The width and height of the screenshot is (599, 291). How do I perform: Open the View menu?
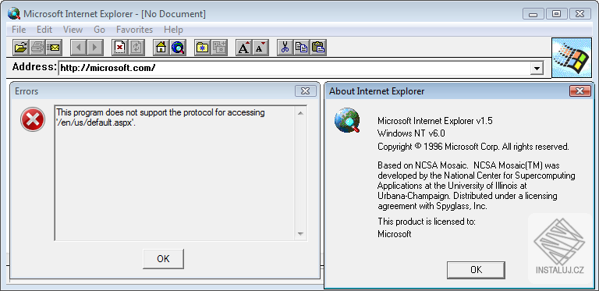(73, 30)
